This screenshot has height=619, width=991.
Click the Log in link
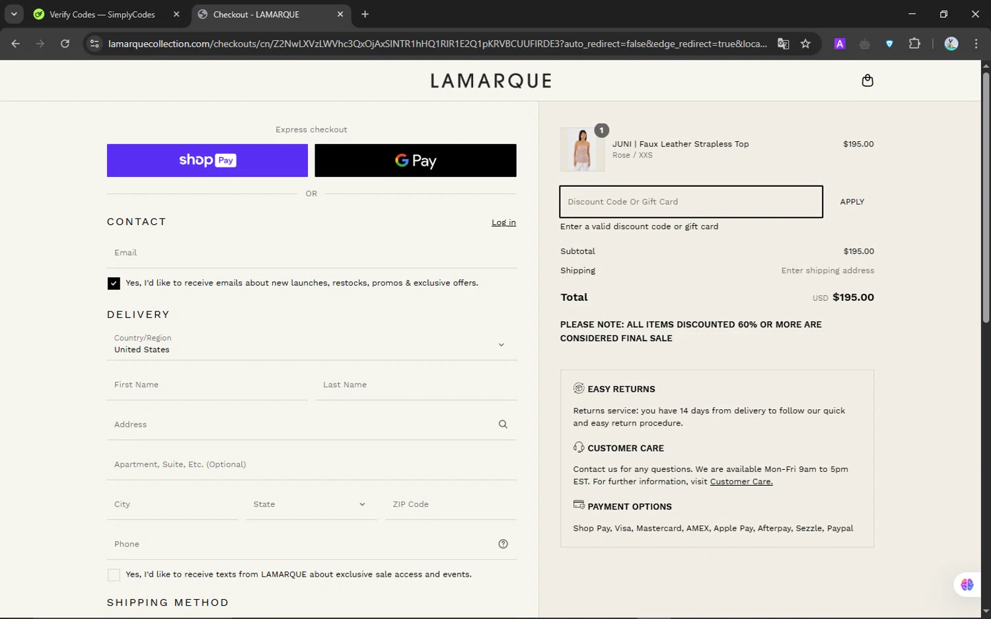click(503, 222)
